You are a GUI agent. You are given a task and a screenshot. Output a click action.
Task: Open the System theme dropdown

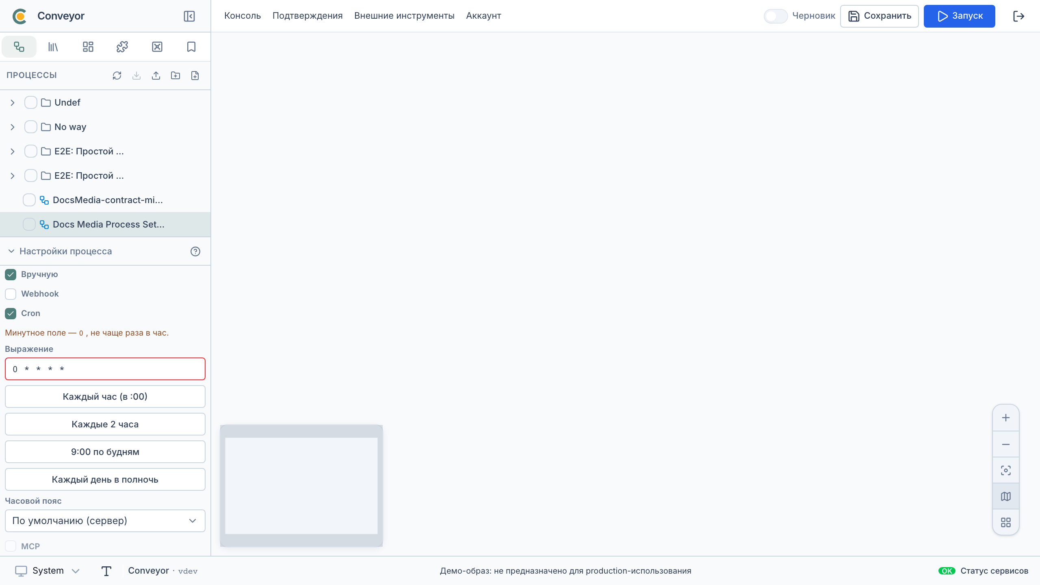click(48, 571)
